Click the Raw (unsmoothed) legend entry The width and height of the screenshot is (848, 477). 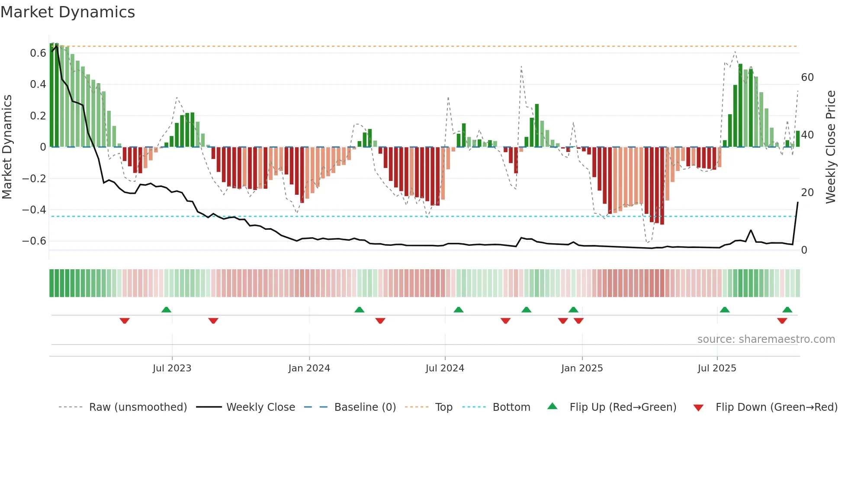point(123,407)
